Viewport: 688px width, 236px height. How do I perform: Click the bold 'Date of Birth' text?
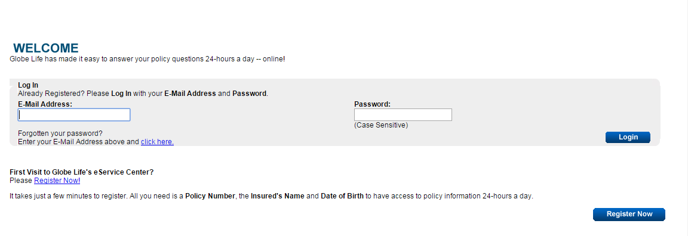tap(342, 196)
